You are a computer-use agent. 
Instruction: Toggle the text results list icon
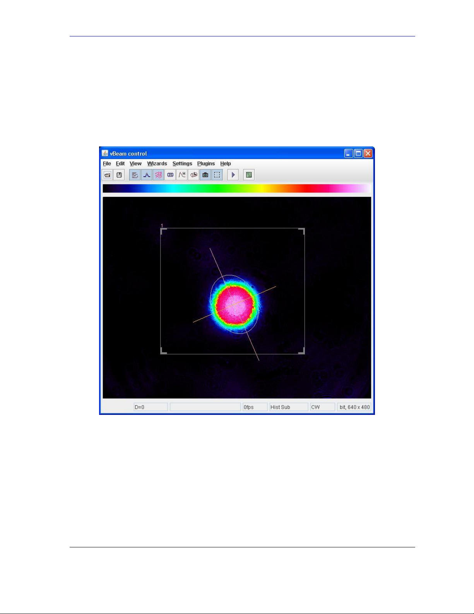coord(135,175)
